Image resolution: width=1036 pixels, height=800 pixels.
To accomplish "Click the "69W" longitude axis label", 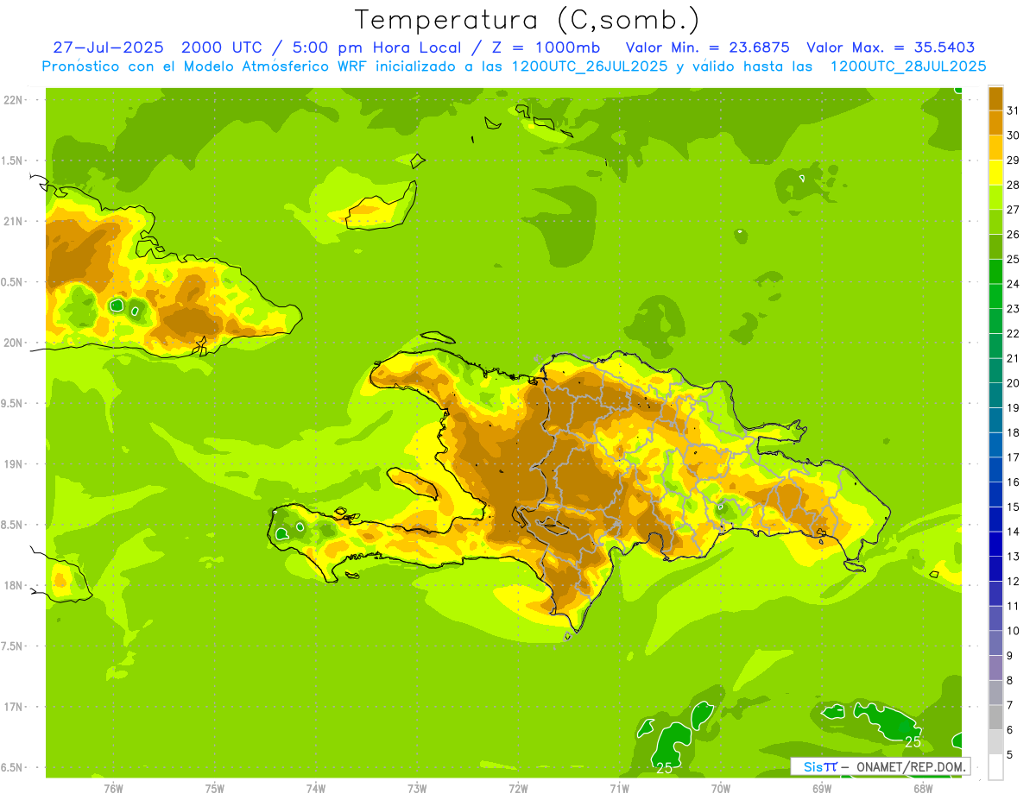I will pos(822,789).
